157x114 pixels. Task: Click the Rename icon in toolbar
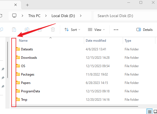pyautogui.click(x=27, y=30)
